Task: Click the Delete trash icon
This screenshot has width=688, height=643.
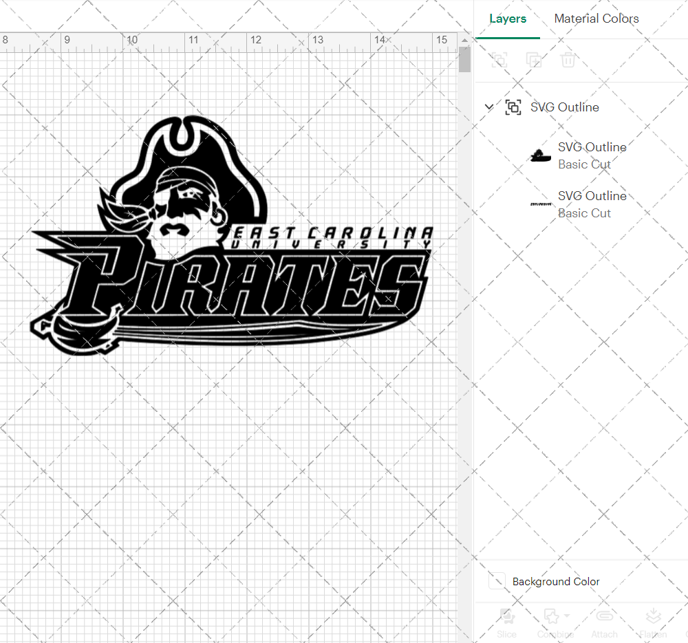Action: 568,60
